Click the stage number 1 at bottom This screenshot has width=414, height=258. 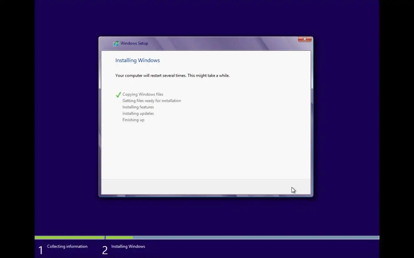pos(40,250)
